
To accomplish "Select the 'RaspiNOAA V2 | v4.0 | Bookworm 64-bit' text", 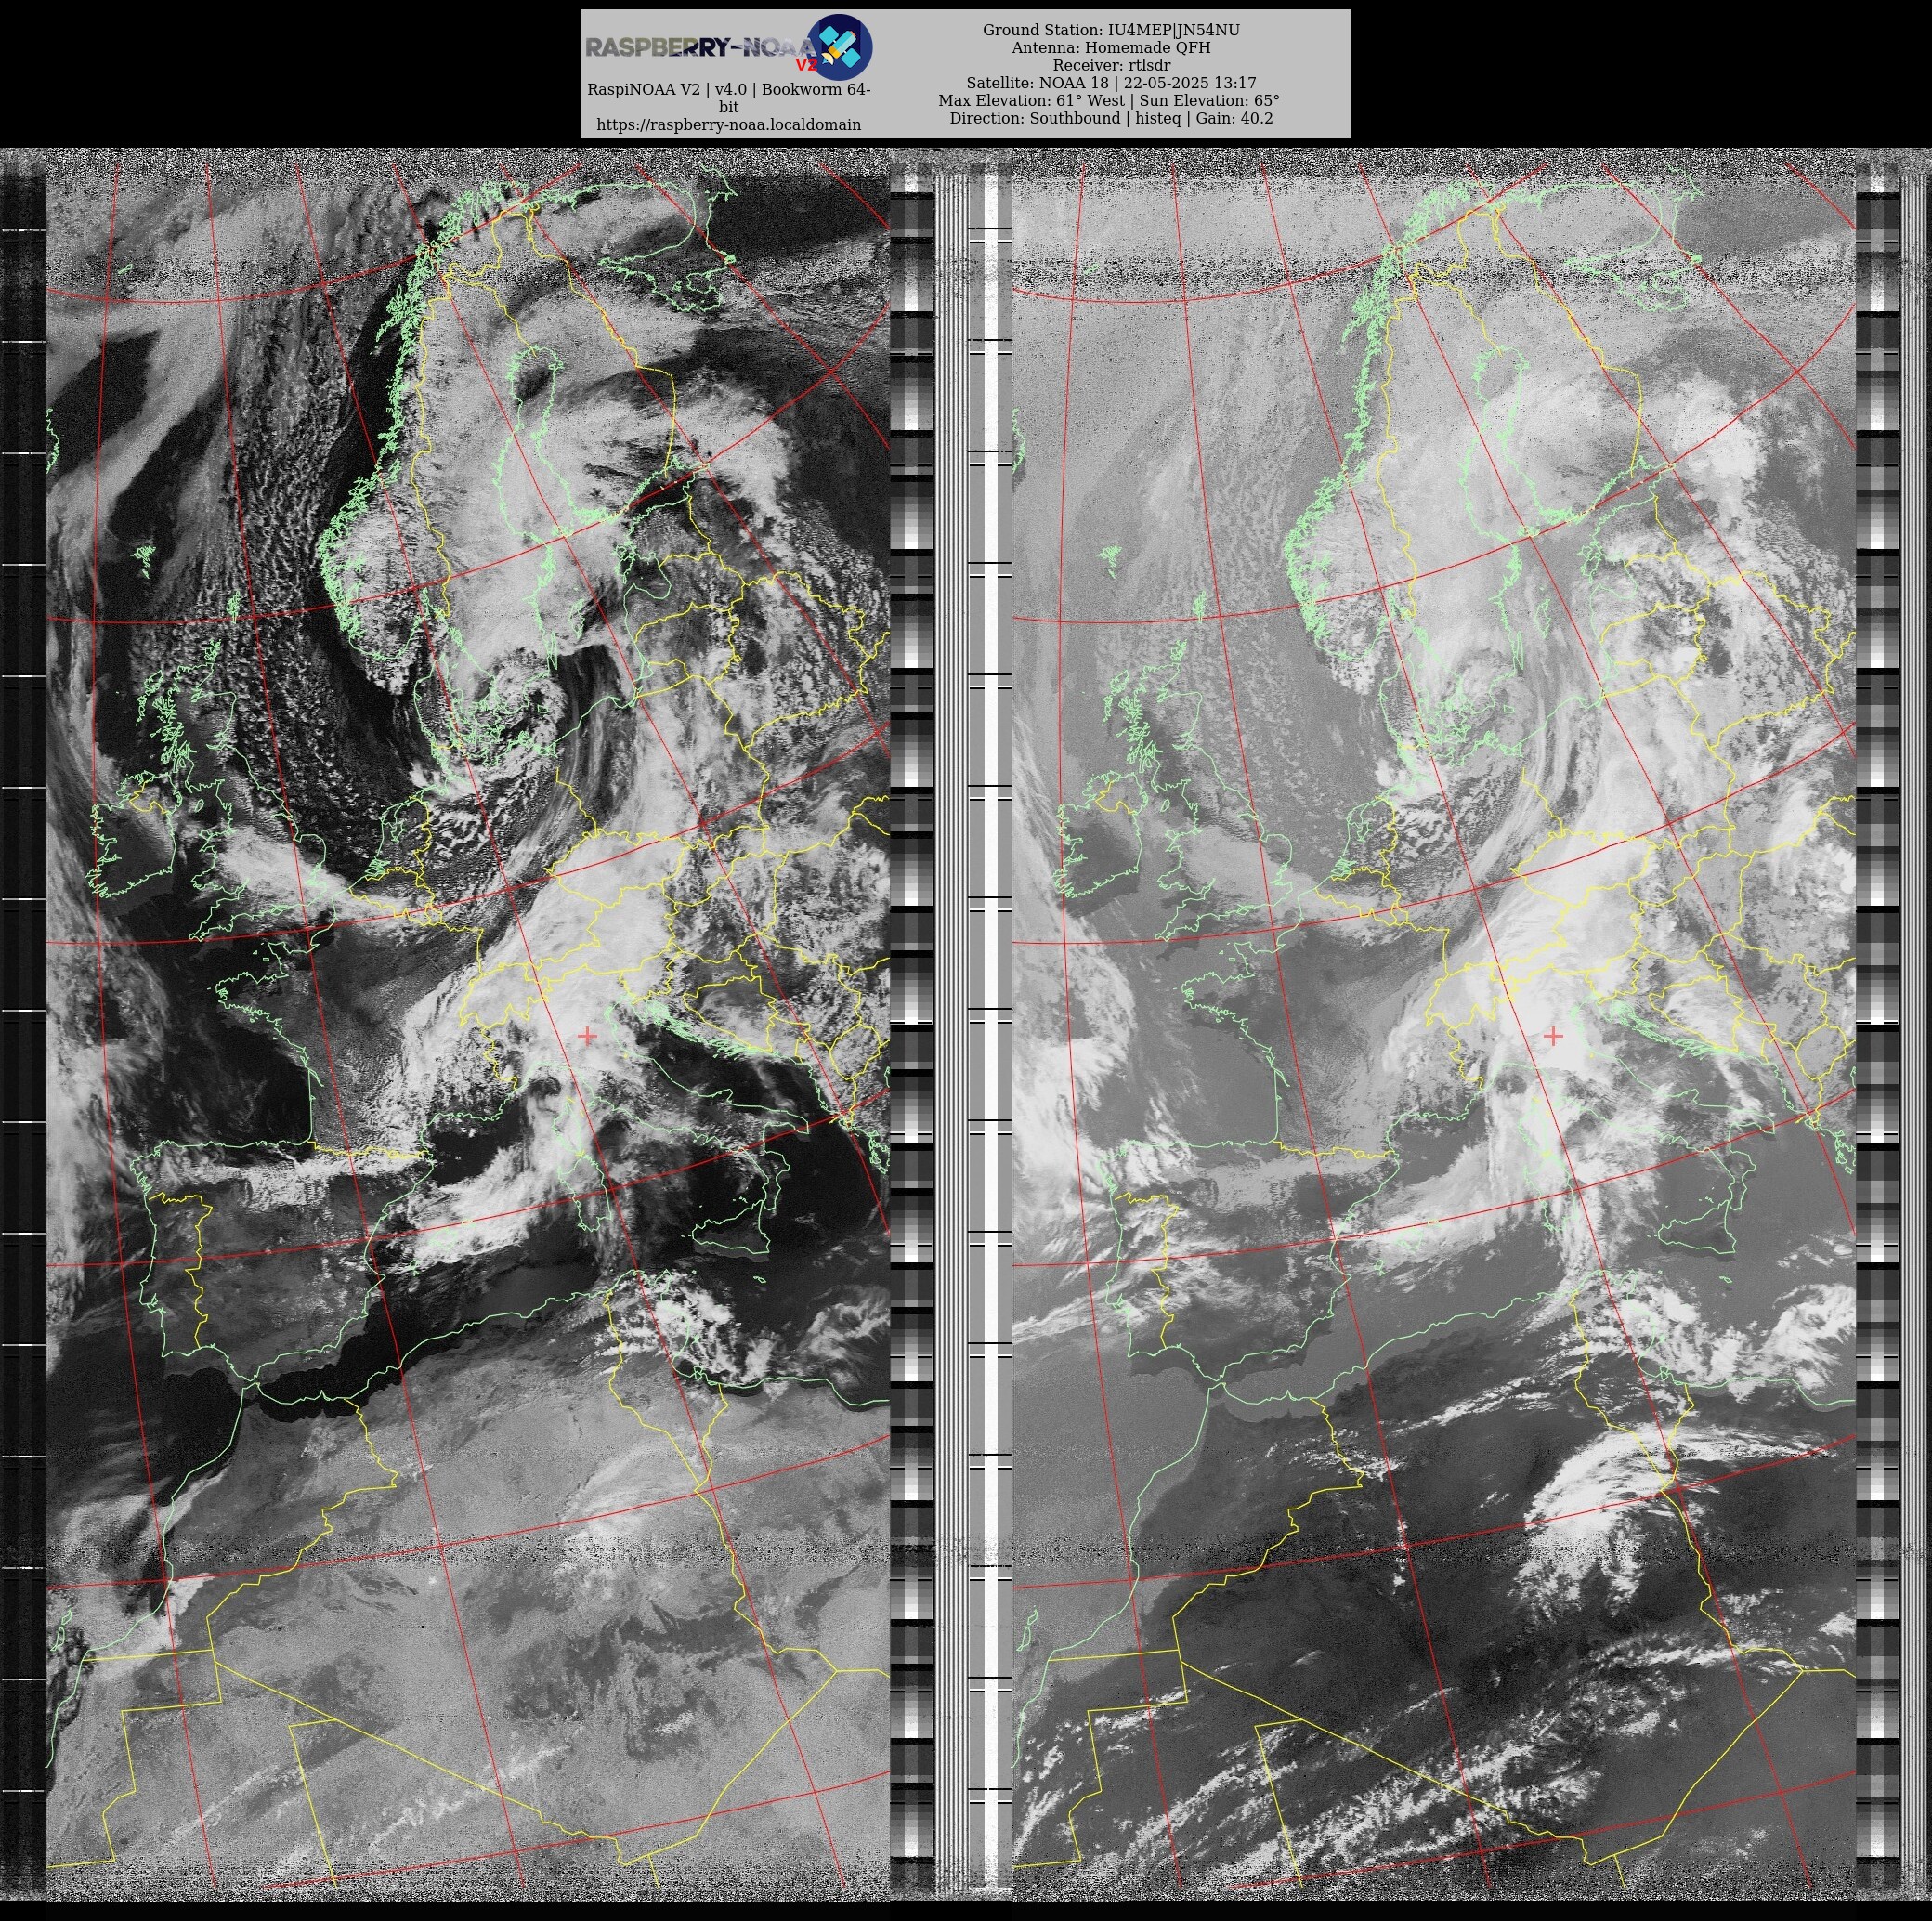I will [x=729, y=98].
